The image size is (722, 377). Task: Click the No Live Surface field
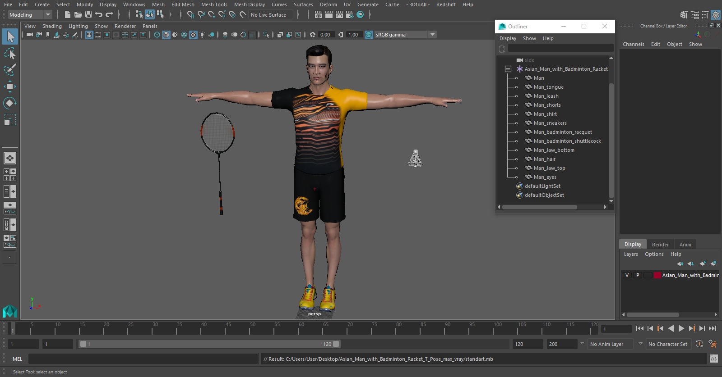[271, 15]
